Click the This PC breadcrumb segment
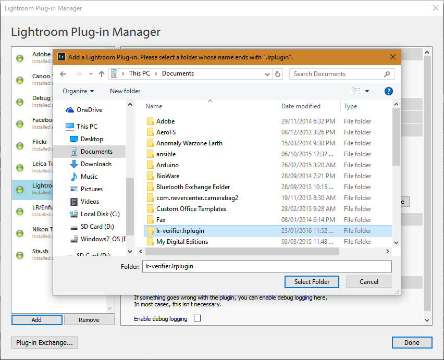The image size is (444, 360). [x=140, y=73]
